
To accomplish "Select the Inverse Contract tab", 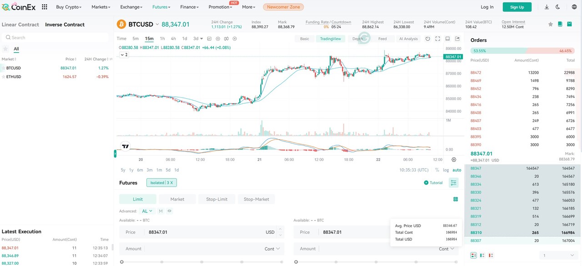I will pos(65,25).
